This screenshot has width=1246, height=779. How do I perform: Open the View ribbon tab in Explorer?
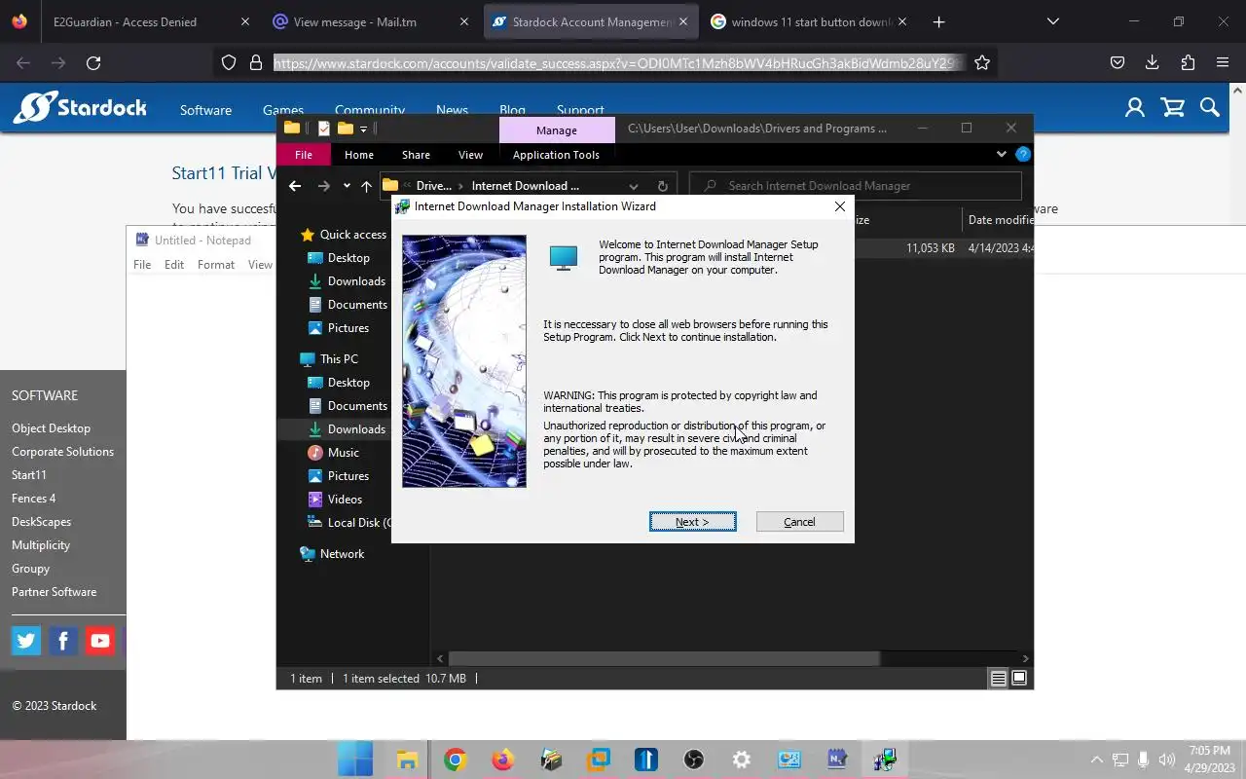click(x=470, y=155)
